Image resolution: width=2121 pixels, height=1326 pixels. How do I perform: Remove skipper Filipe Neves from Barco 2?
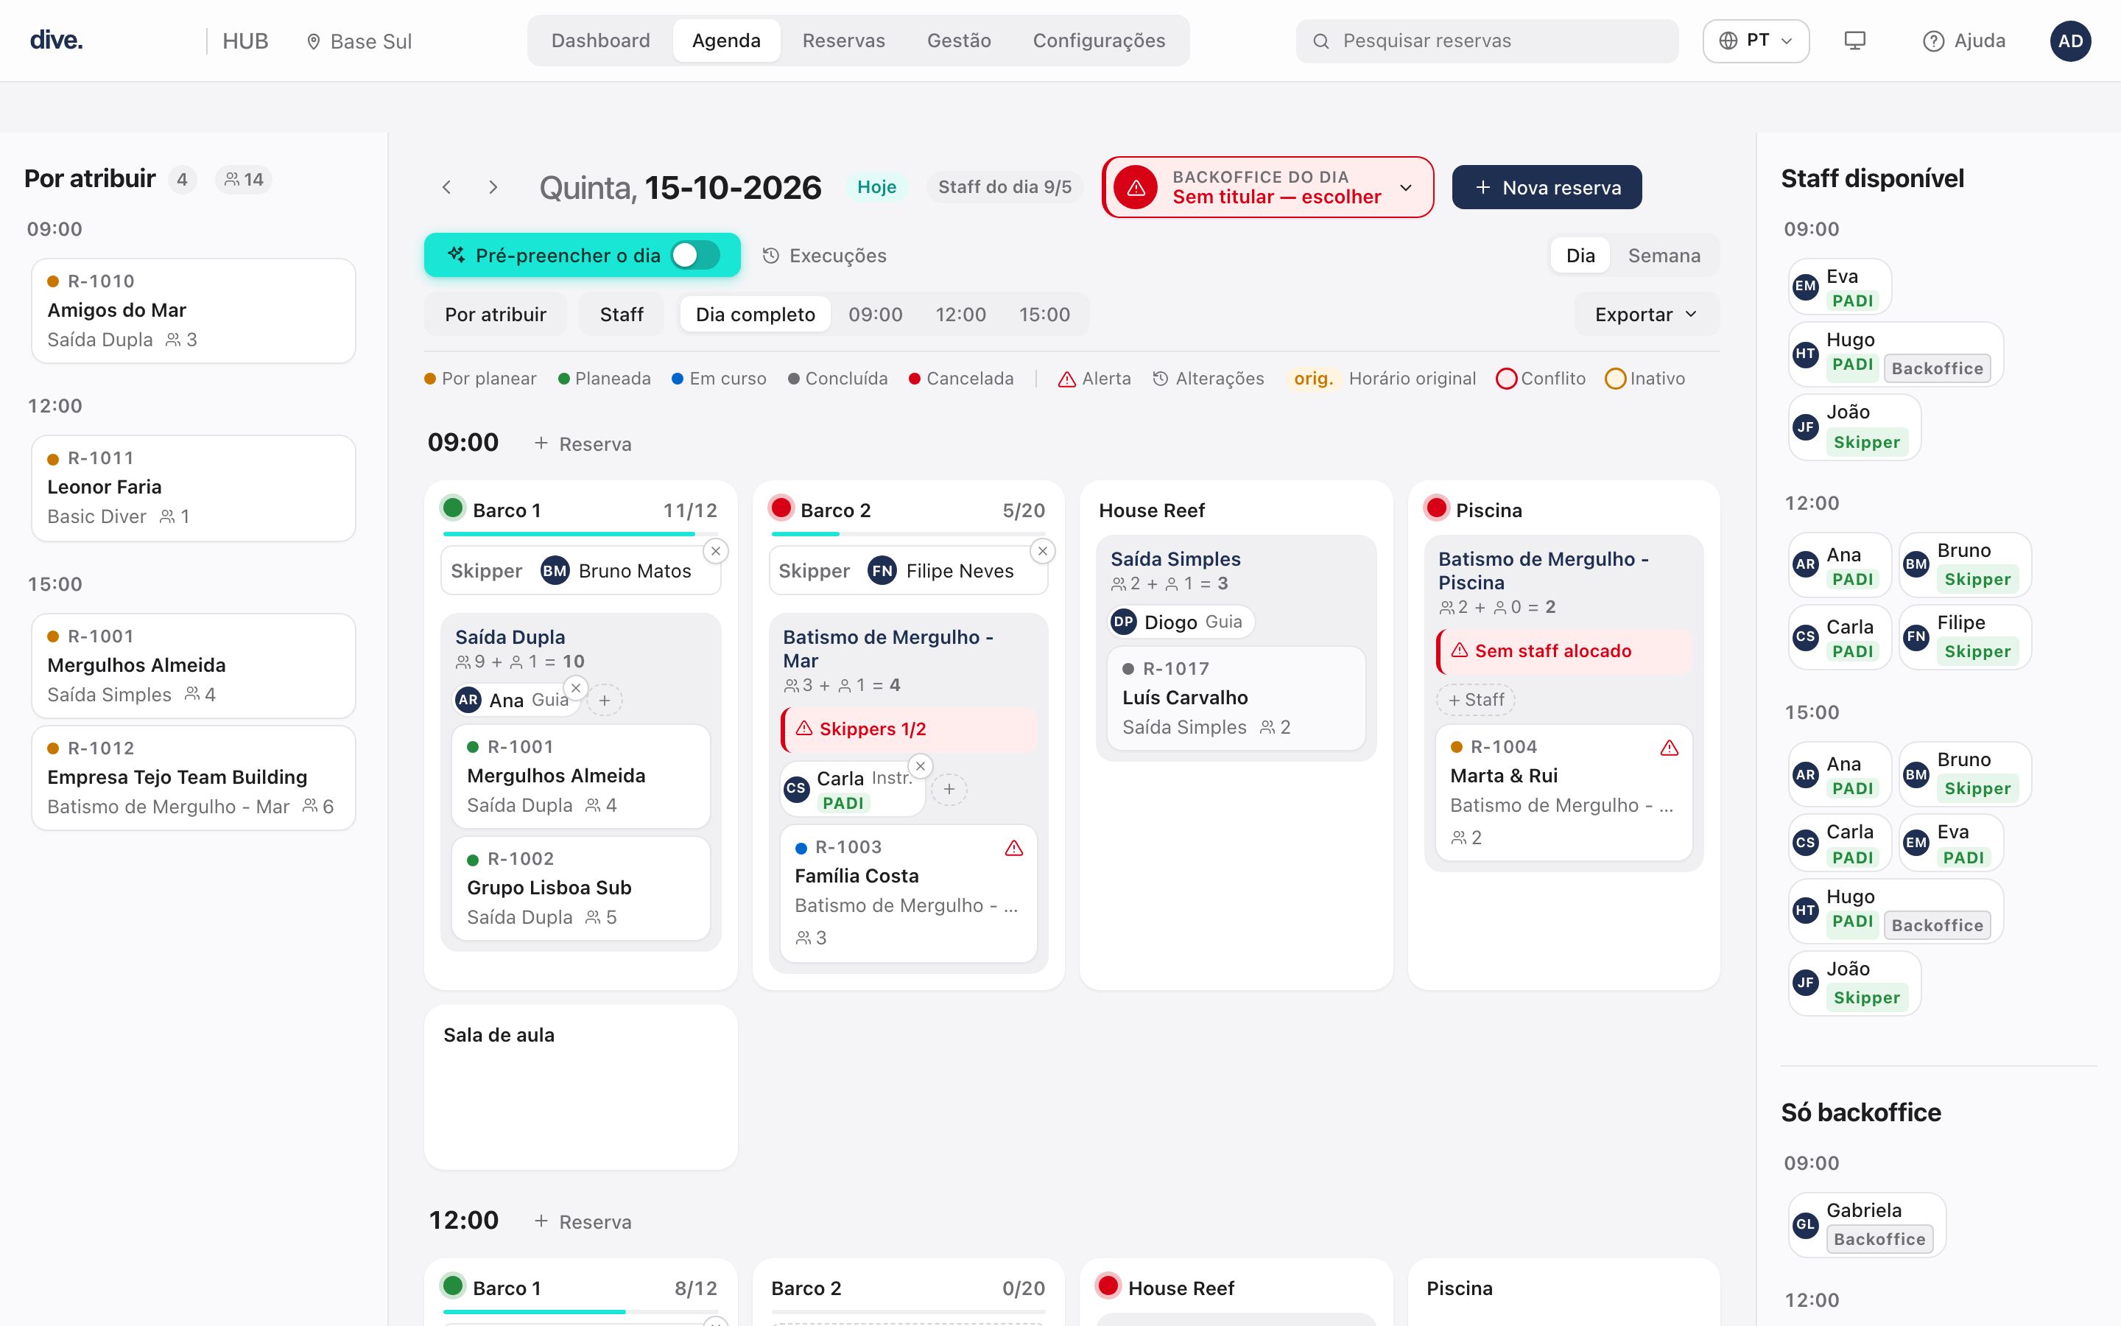coord(1043,551)
